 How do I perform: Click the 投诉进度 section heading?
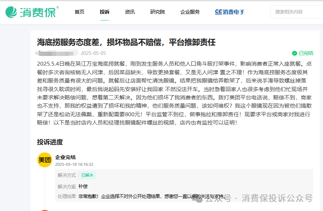pos(50,142)
